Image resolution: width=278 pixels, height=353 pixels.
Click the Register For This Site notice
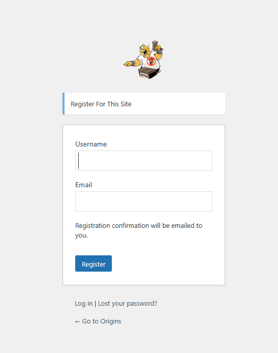[144, 104]
